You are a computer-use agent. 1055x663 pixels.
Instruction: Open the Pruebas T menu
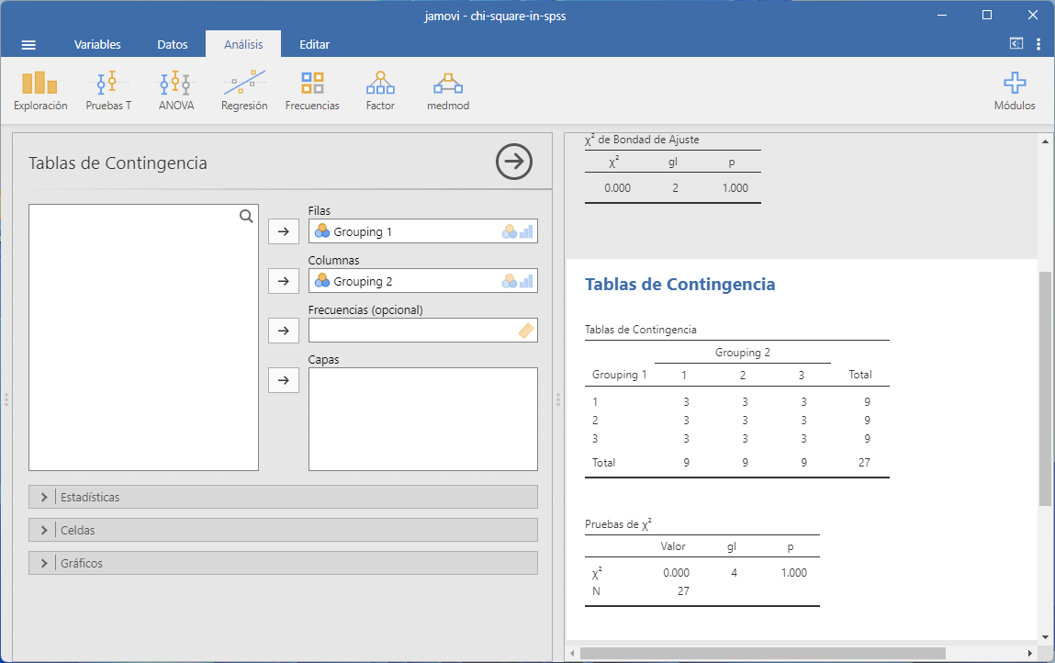[108, 91]
